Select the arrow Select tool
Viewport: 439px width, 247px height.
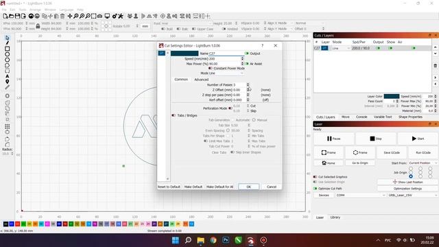click(x=8, y=38)
